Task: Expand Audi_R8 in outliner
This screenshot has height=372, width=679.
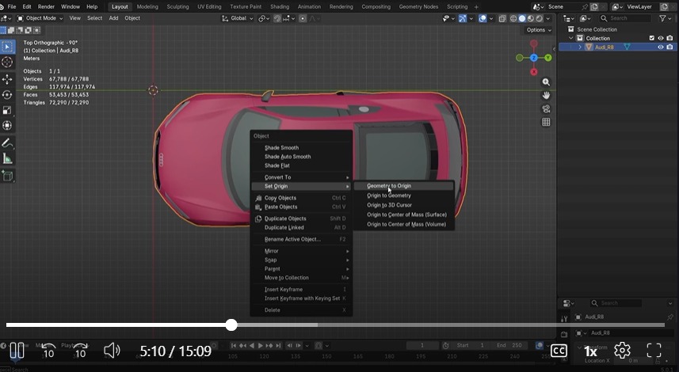Action: pos(580,47)
